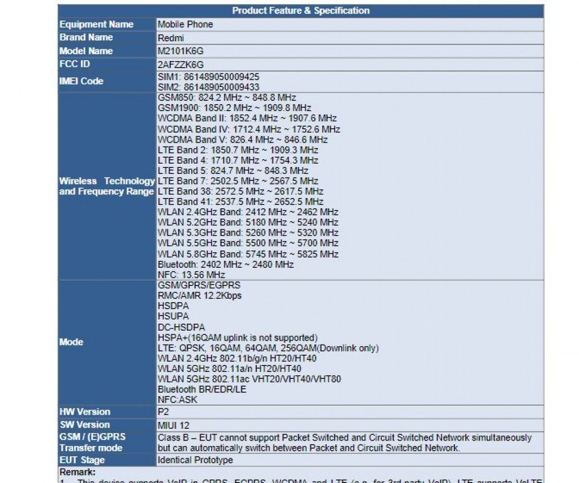Select the FCC ID value 2AFZZK6G
Image resolution: width=579 pixels, height=483 pixels.
point(181,64)
